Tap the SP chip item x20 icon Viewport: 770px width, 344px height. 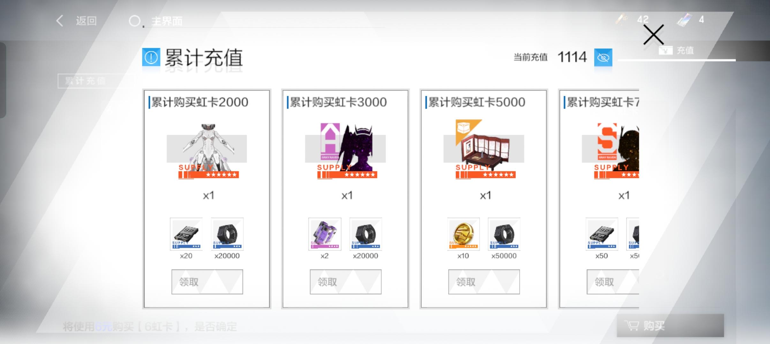pos(186,234)
